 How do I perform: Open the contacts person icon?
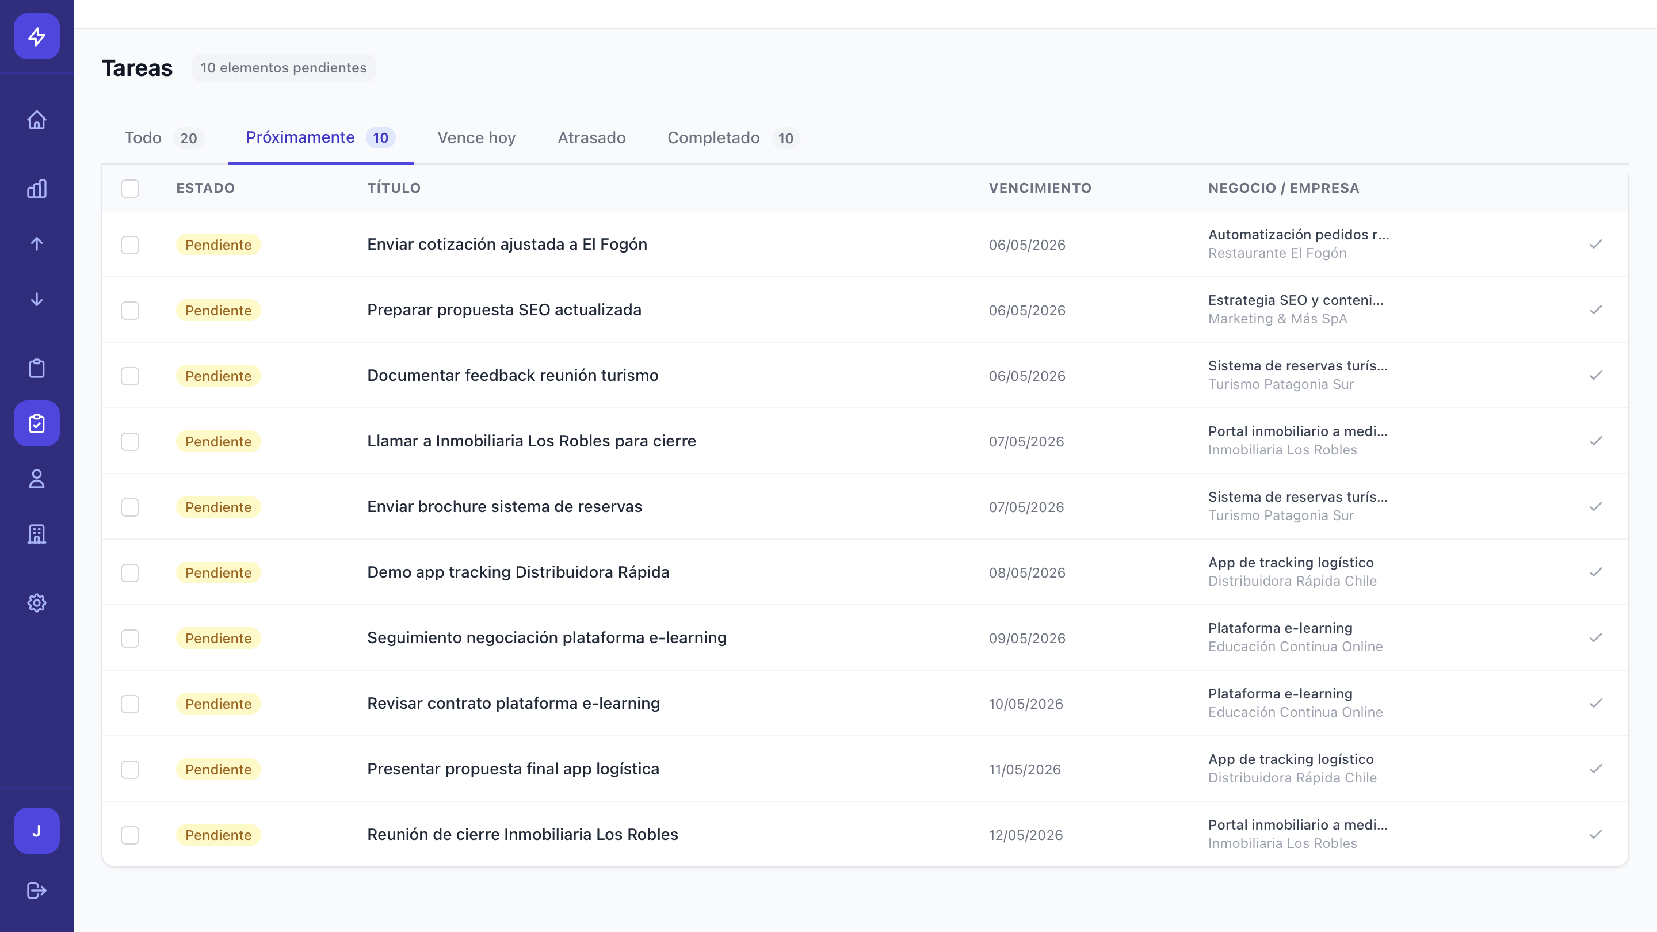[x=37, y=479]
